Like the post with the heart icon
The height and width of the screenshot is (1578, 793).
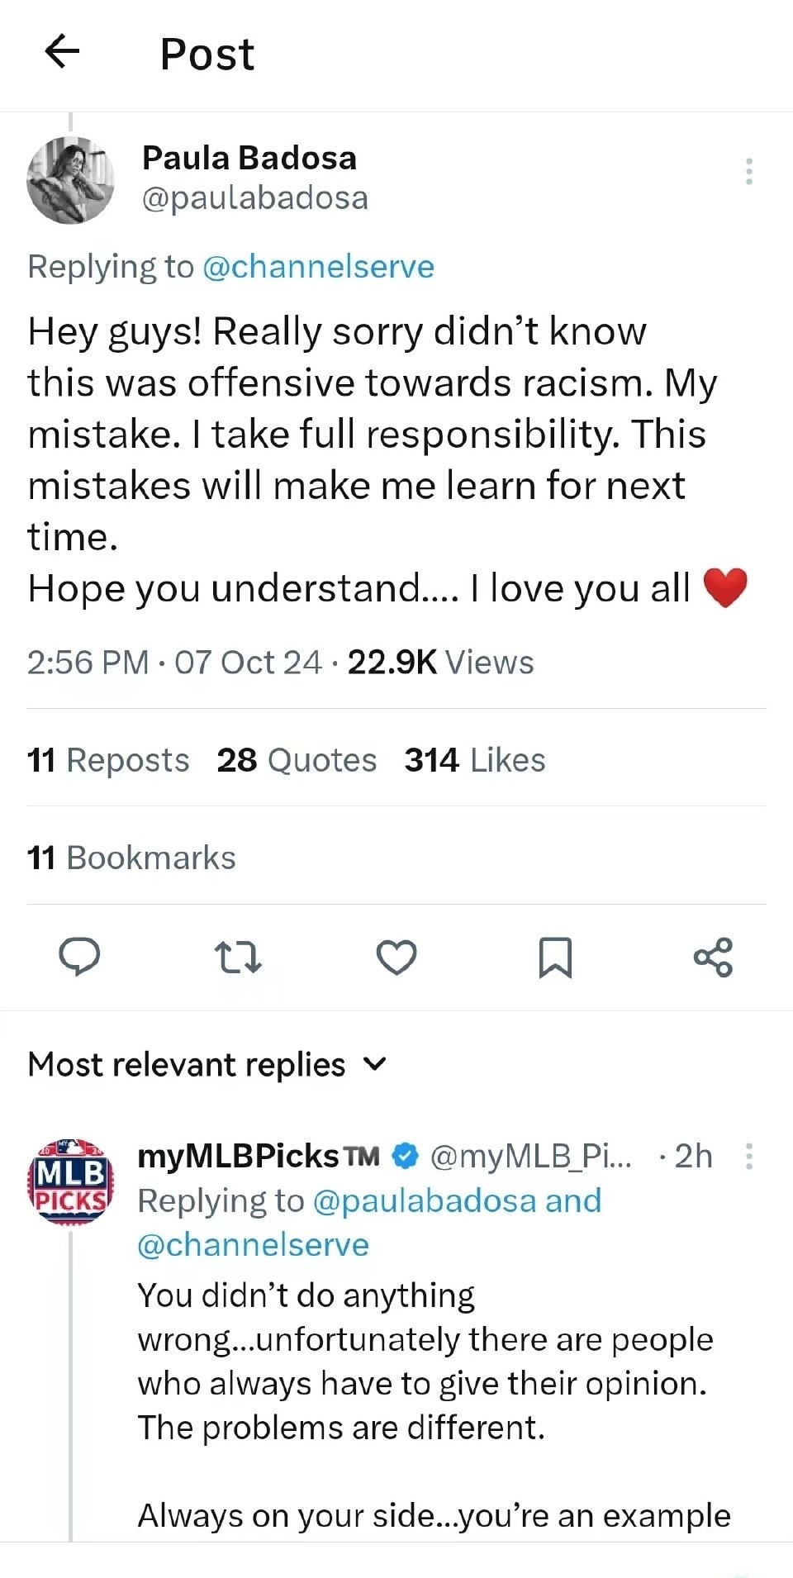[396, 958]
